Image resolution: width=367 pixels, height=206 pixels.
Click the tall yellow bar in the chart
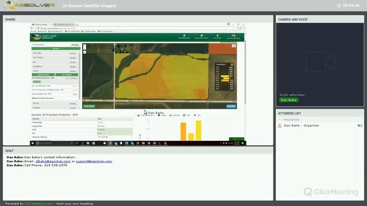click(x=198, y=130)
